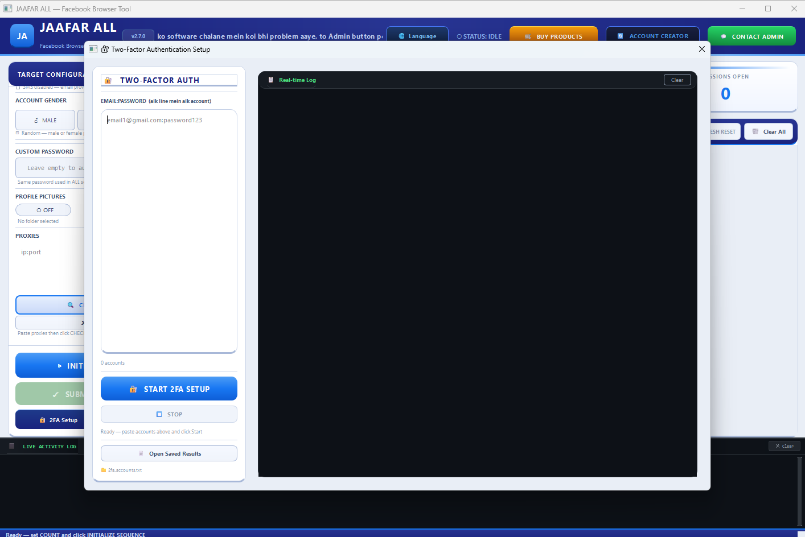Click the scrolling 'ko software chalane mein' notice

click(270, 36)
